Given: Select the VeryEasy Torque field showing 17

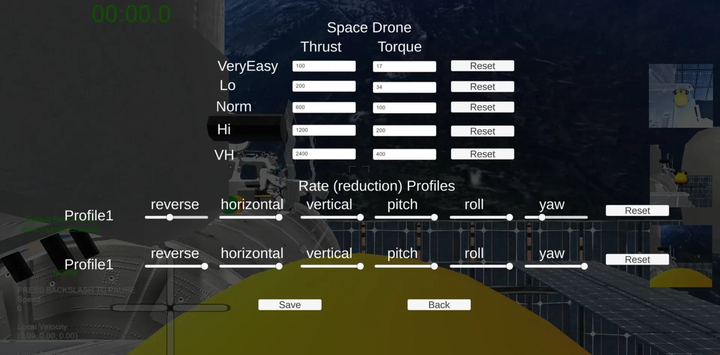Looking at the screenshot, I should point(404,67).
